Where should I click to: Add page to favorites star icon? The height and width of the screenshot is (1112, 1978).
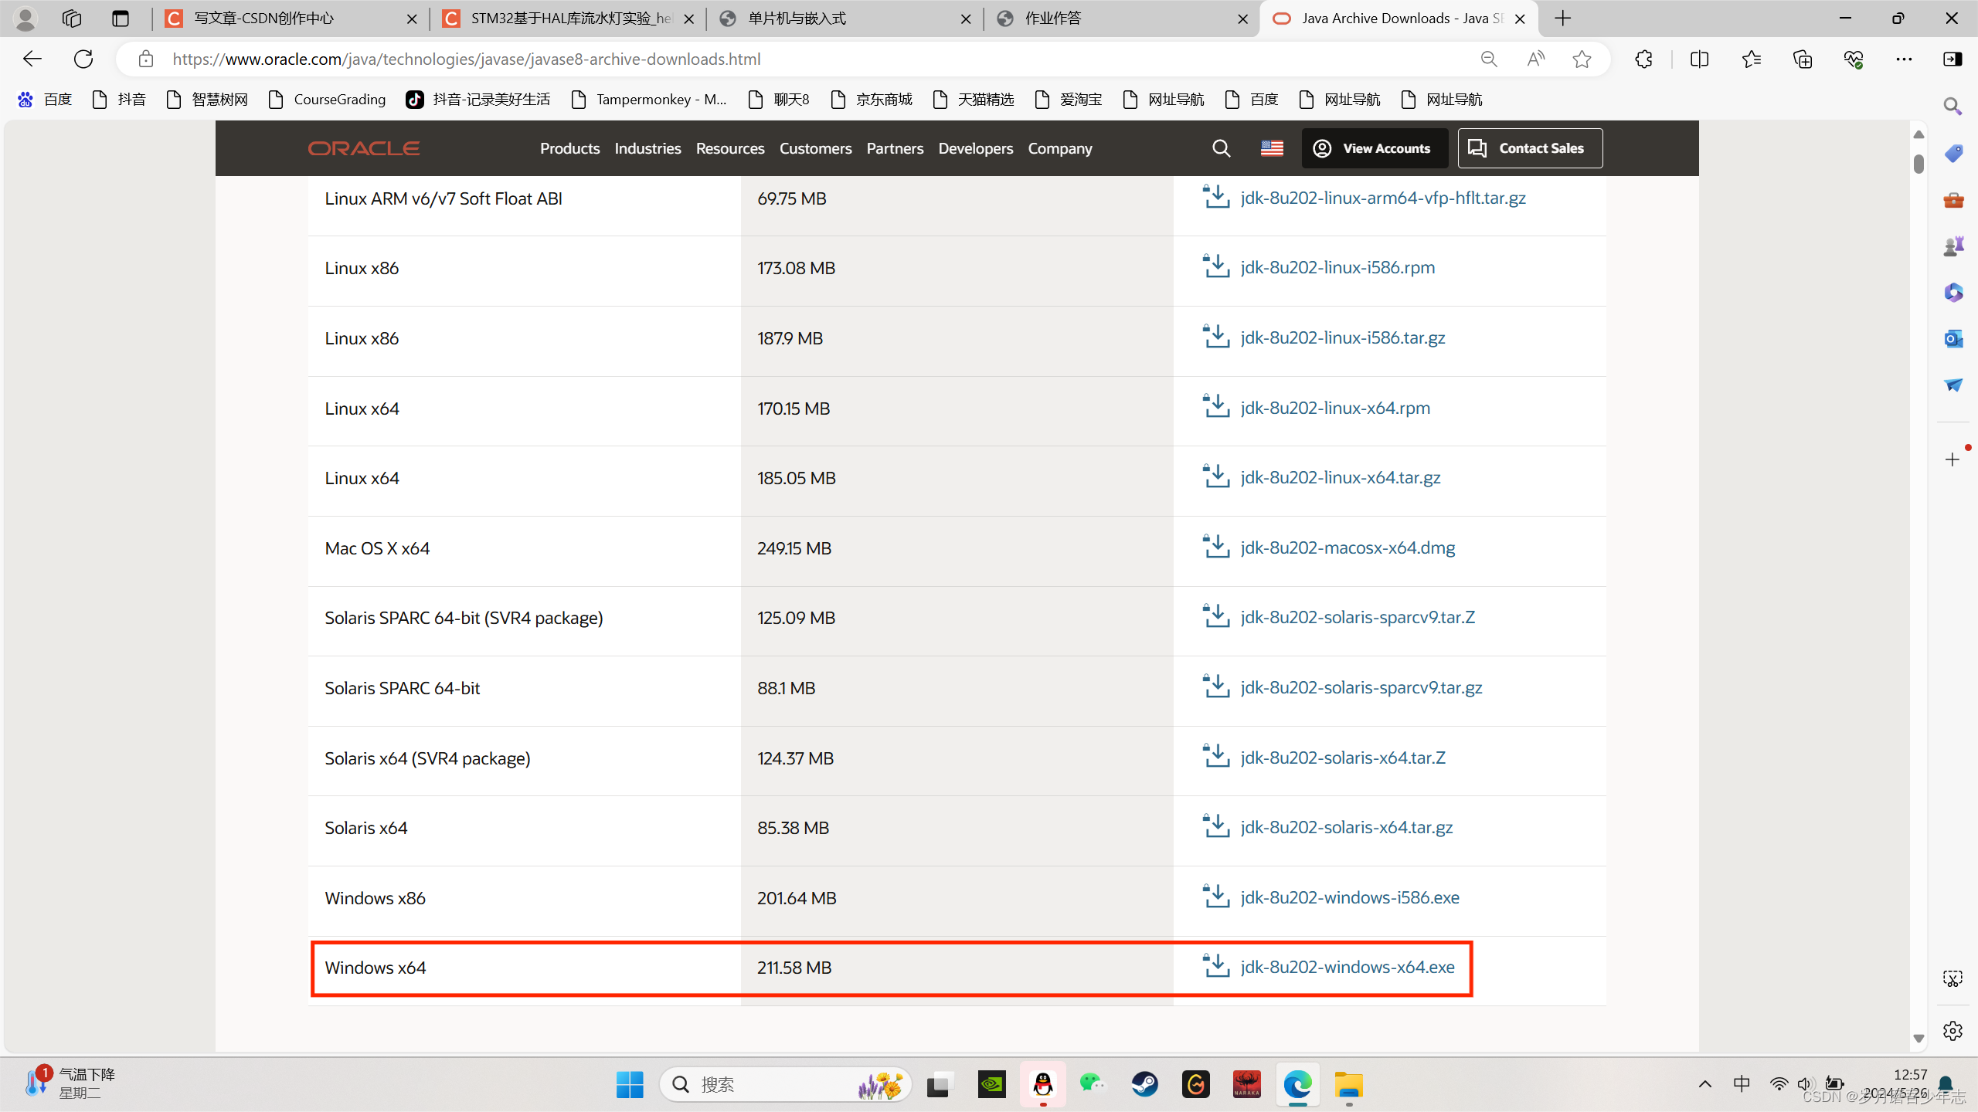(x=1582, y=59)
